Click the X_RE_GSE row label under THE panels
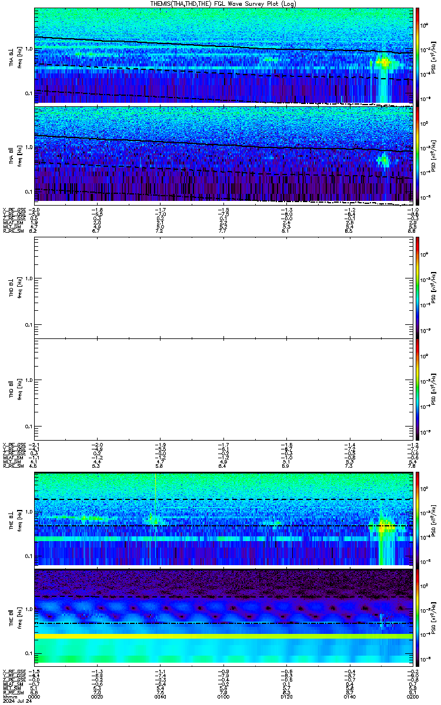Viewport: 441px width, 705px height. 13,672
